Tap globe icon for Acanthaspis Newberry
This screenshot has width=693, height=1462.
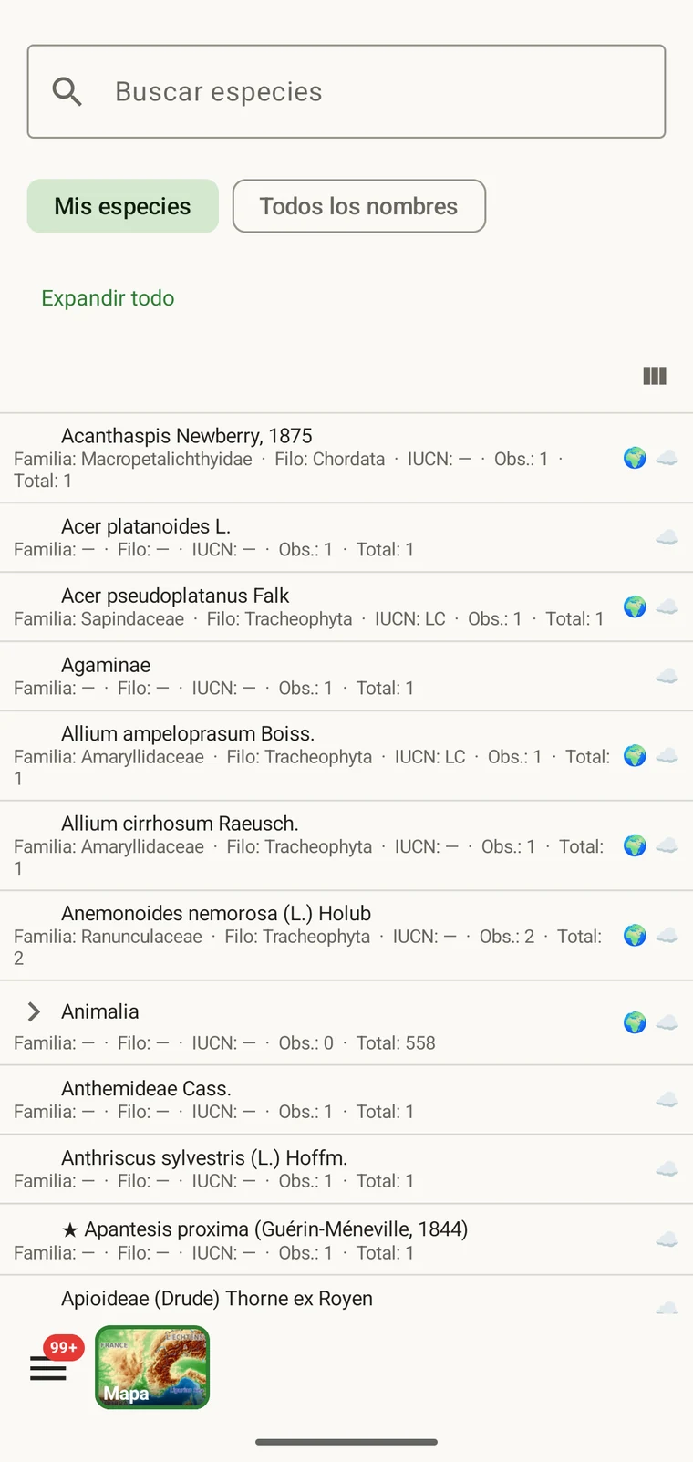[x=635, y=458]
